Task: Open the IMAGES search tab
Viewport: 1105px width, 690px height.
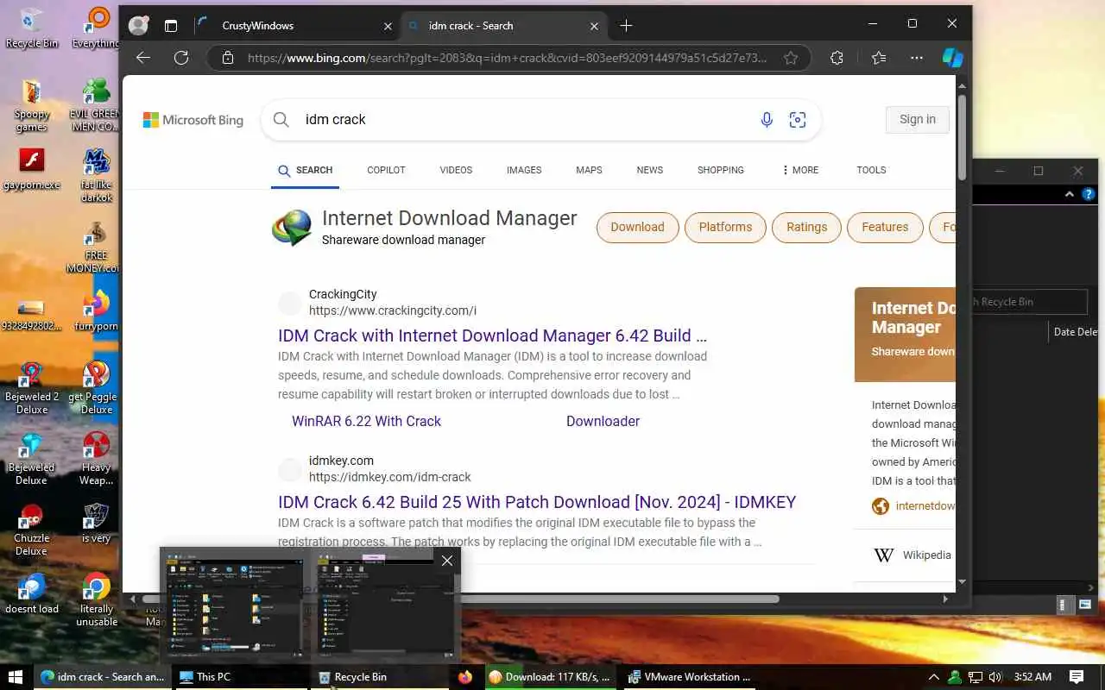Action: pos(524,170)
